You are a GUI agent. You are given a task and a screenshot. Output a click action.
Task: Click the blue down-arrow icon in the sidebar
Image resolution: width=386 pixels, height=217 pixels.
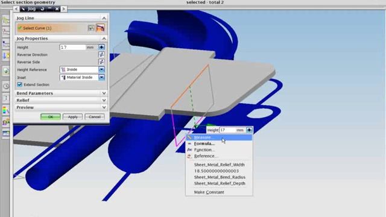click(x=6, y=56)
